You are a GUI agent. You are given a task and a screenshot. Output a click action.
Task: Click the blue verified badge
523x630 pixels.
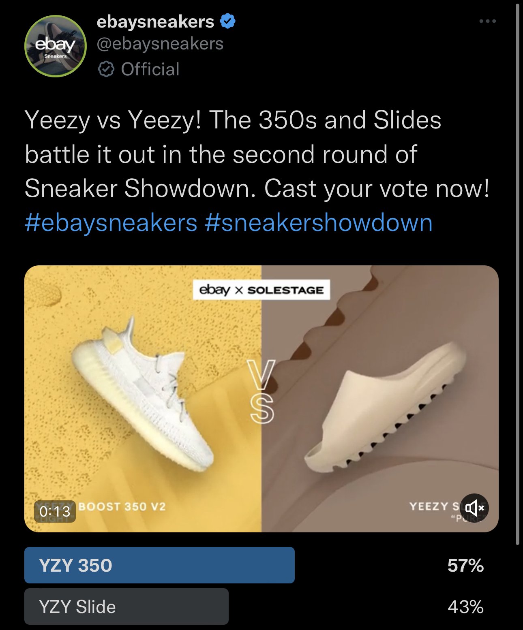coord(227,21)
